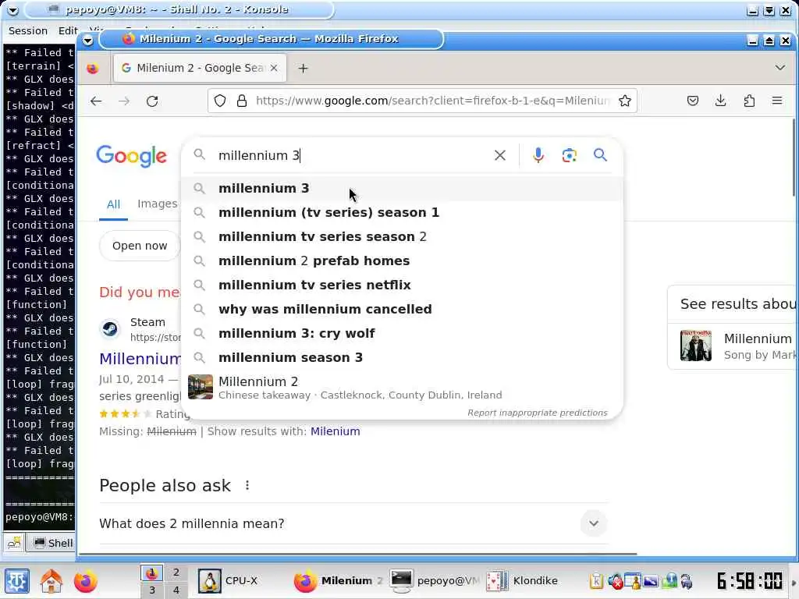Select Millennium 2 Chinese takeaway suggestion
Screen dimensions: 799x599
[402, 388]
